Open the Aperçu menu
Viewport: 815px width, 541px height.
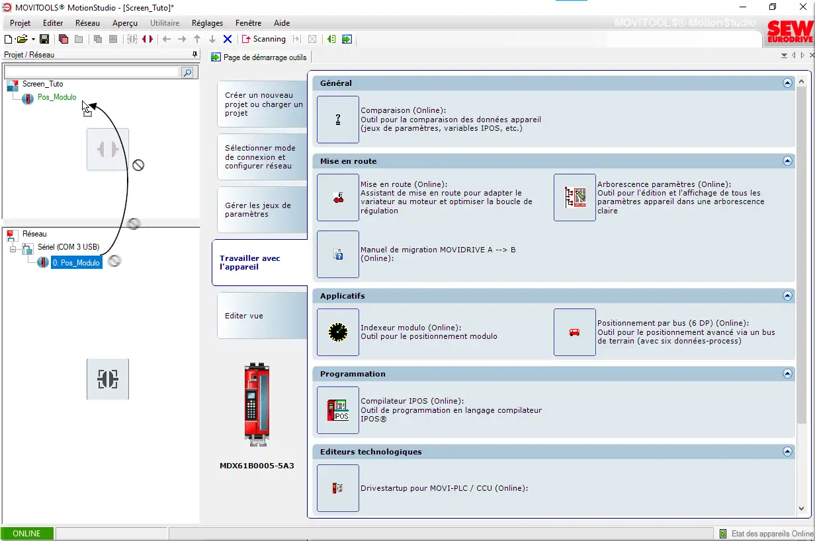[x=125, y=23]
